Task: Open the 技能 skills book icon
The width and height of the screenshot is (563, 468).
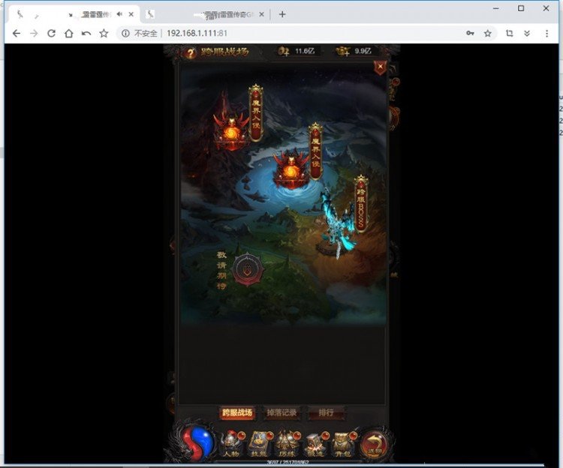Action: tap(260, 444)
